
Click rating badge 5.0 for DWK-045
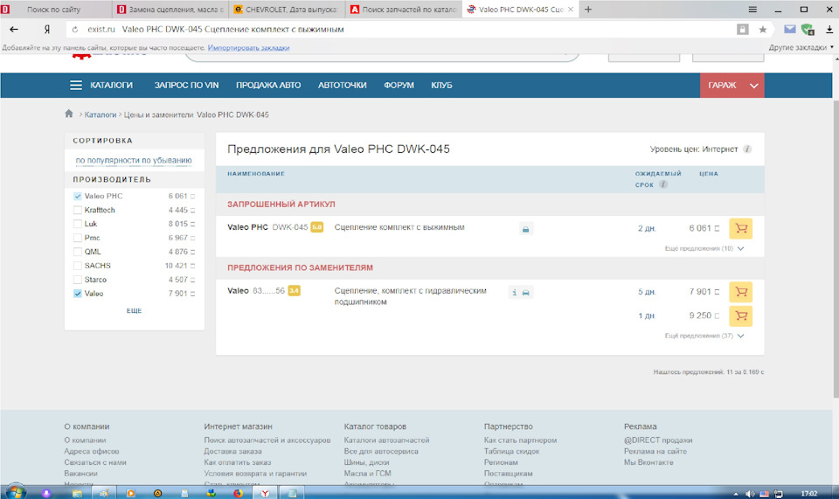click(316, 227)
